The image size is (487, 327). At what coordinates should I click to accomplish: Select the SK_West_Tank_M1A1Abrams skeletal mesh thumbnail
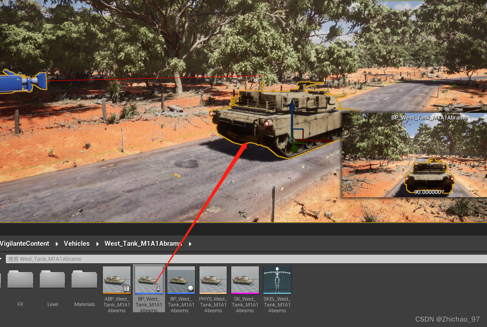(245, 280)
